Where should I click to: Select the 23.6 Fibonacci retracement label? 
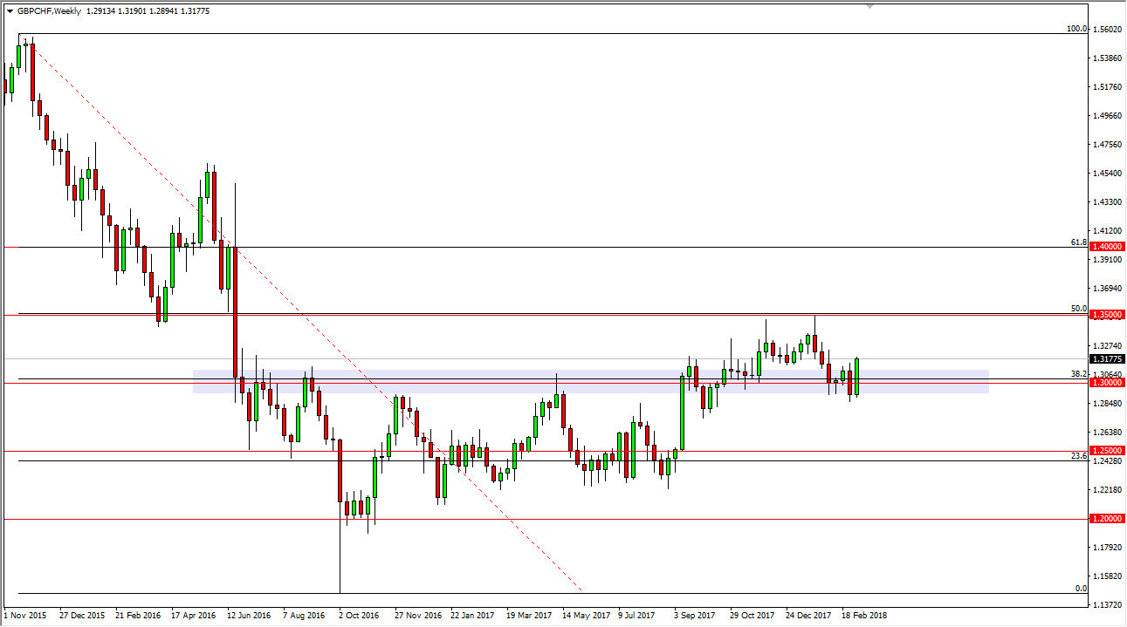coord(1079,454)
